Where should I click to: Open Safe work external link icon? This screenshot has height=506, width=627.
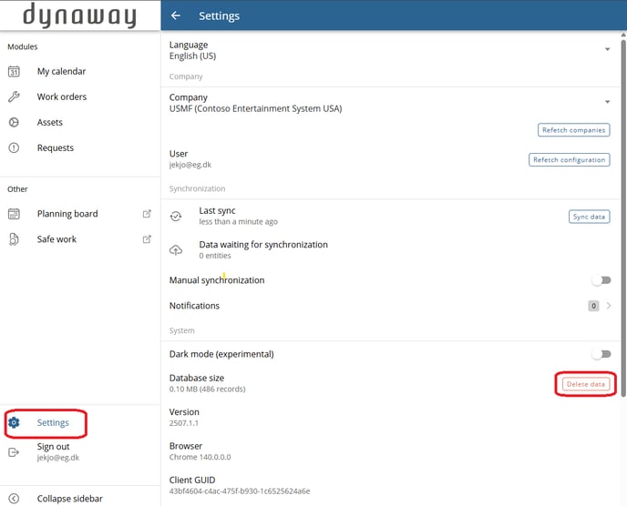(x=147, y=239)
